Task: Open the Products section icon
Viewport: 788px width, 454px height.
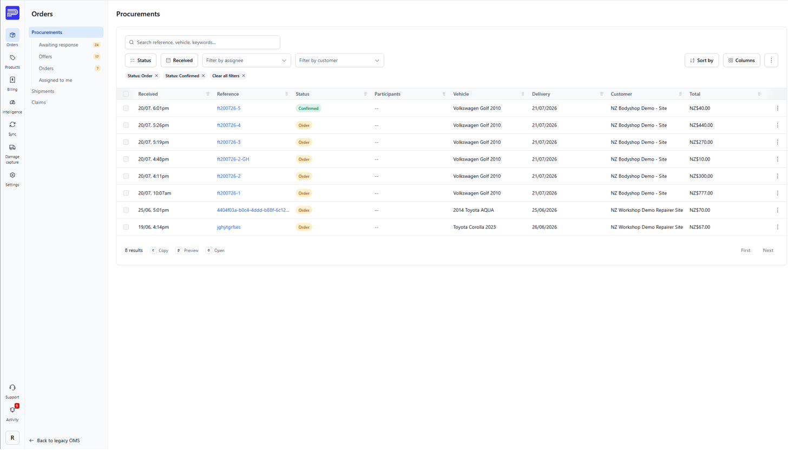Action: pyautogui.click(x=12, y=58)
